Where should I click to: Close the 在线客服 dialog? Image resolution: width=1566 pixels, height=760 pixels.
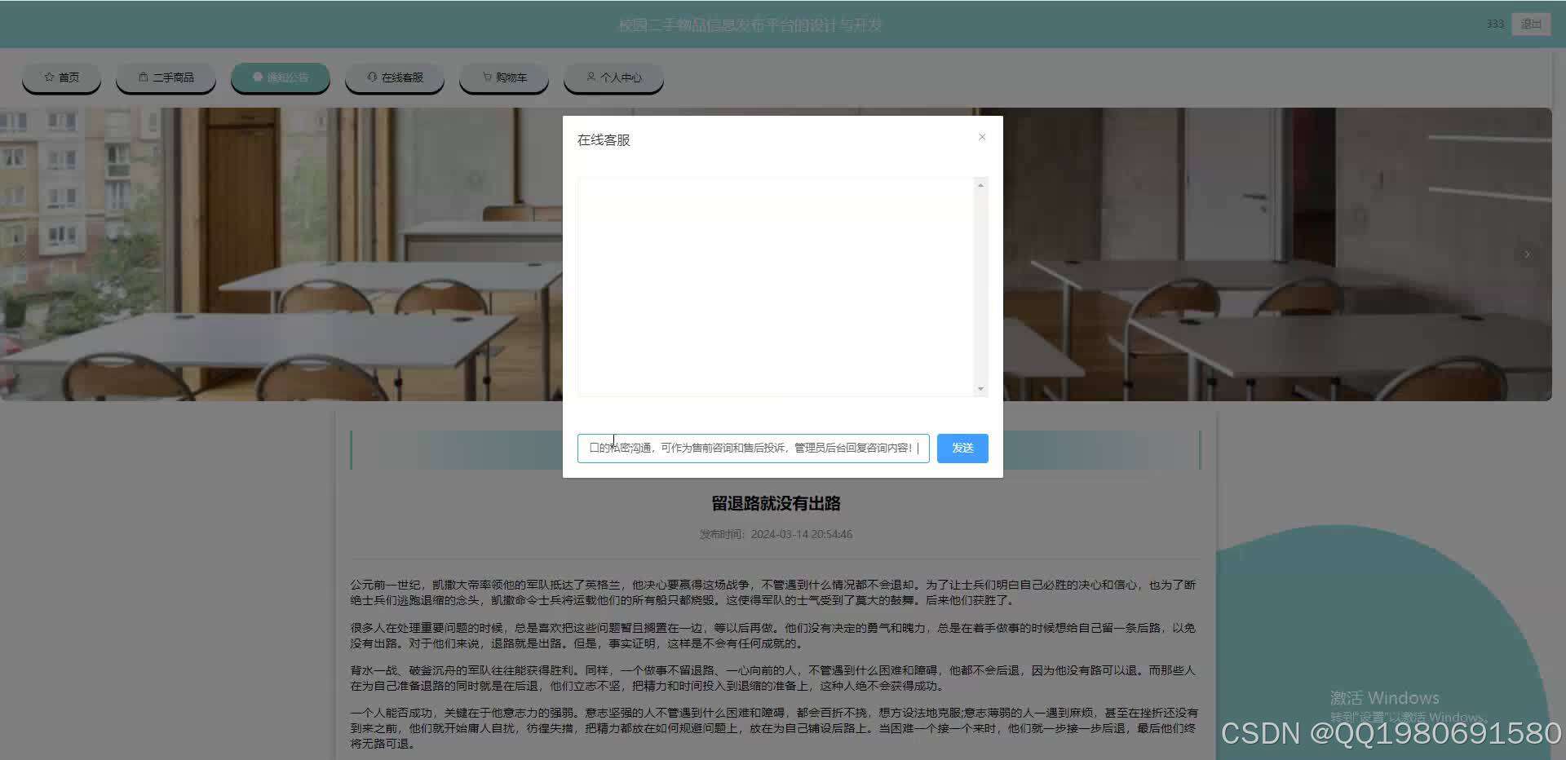982,137
